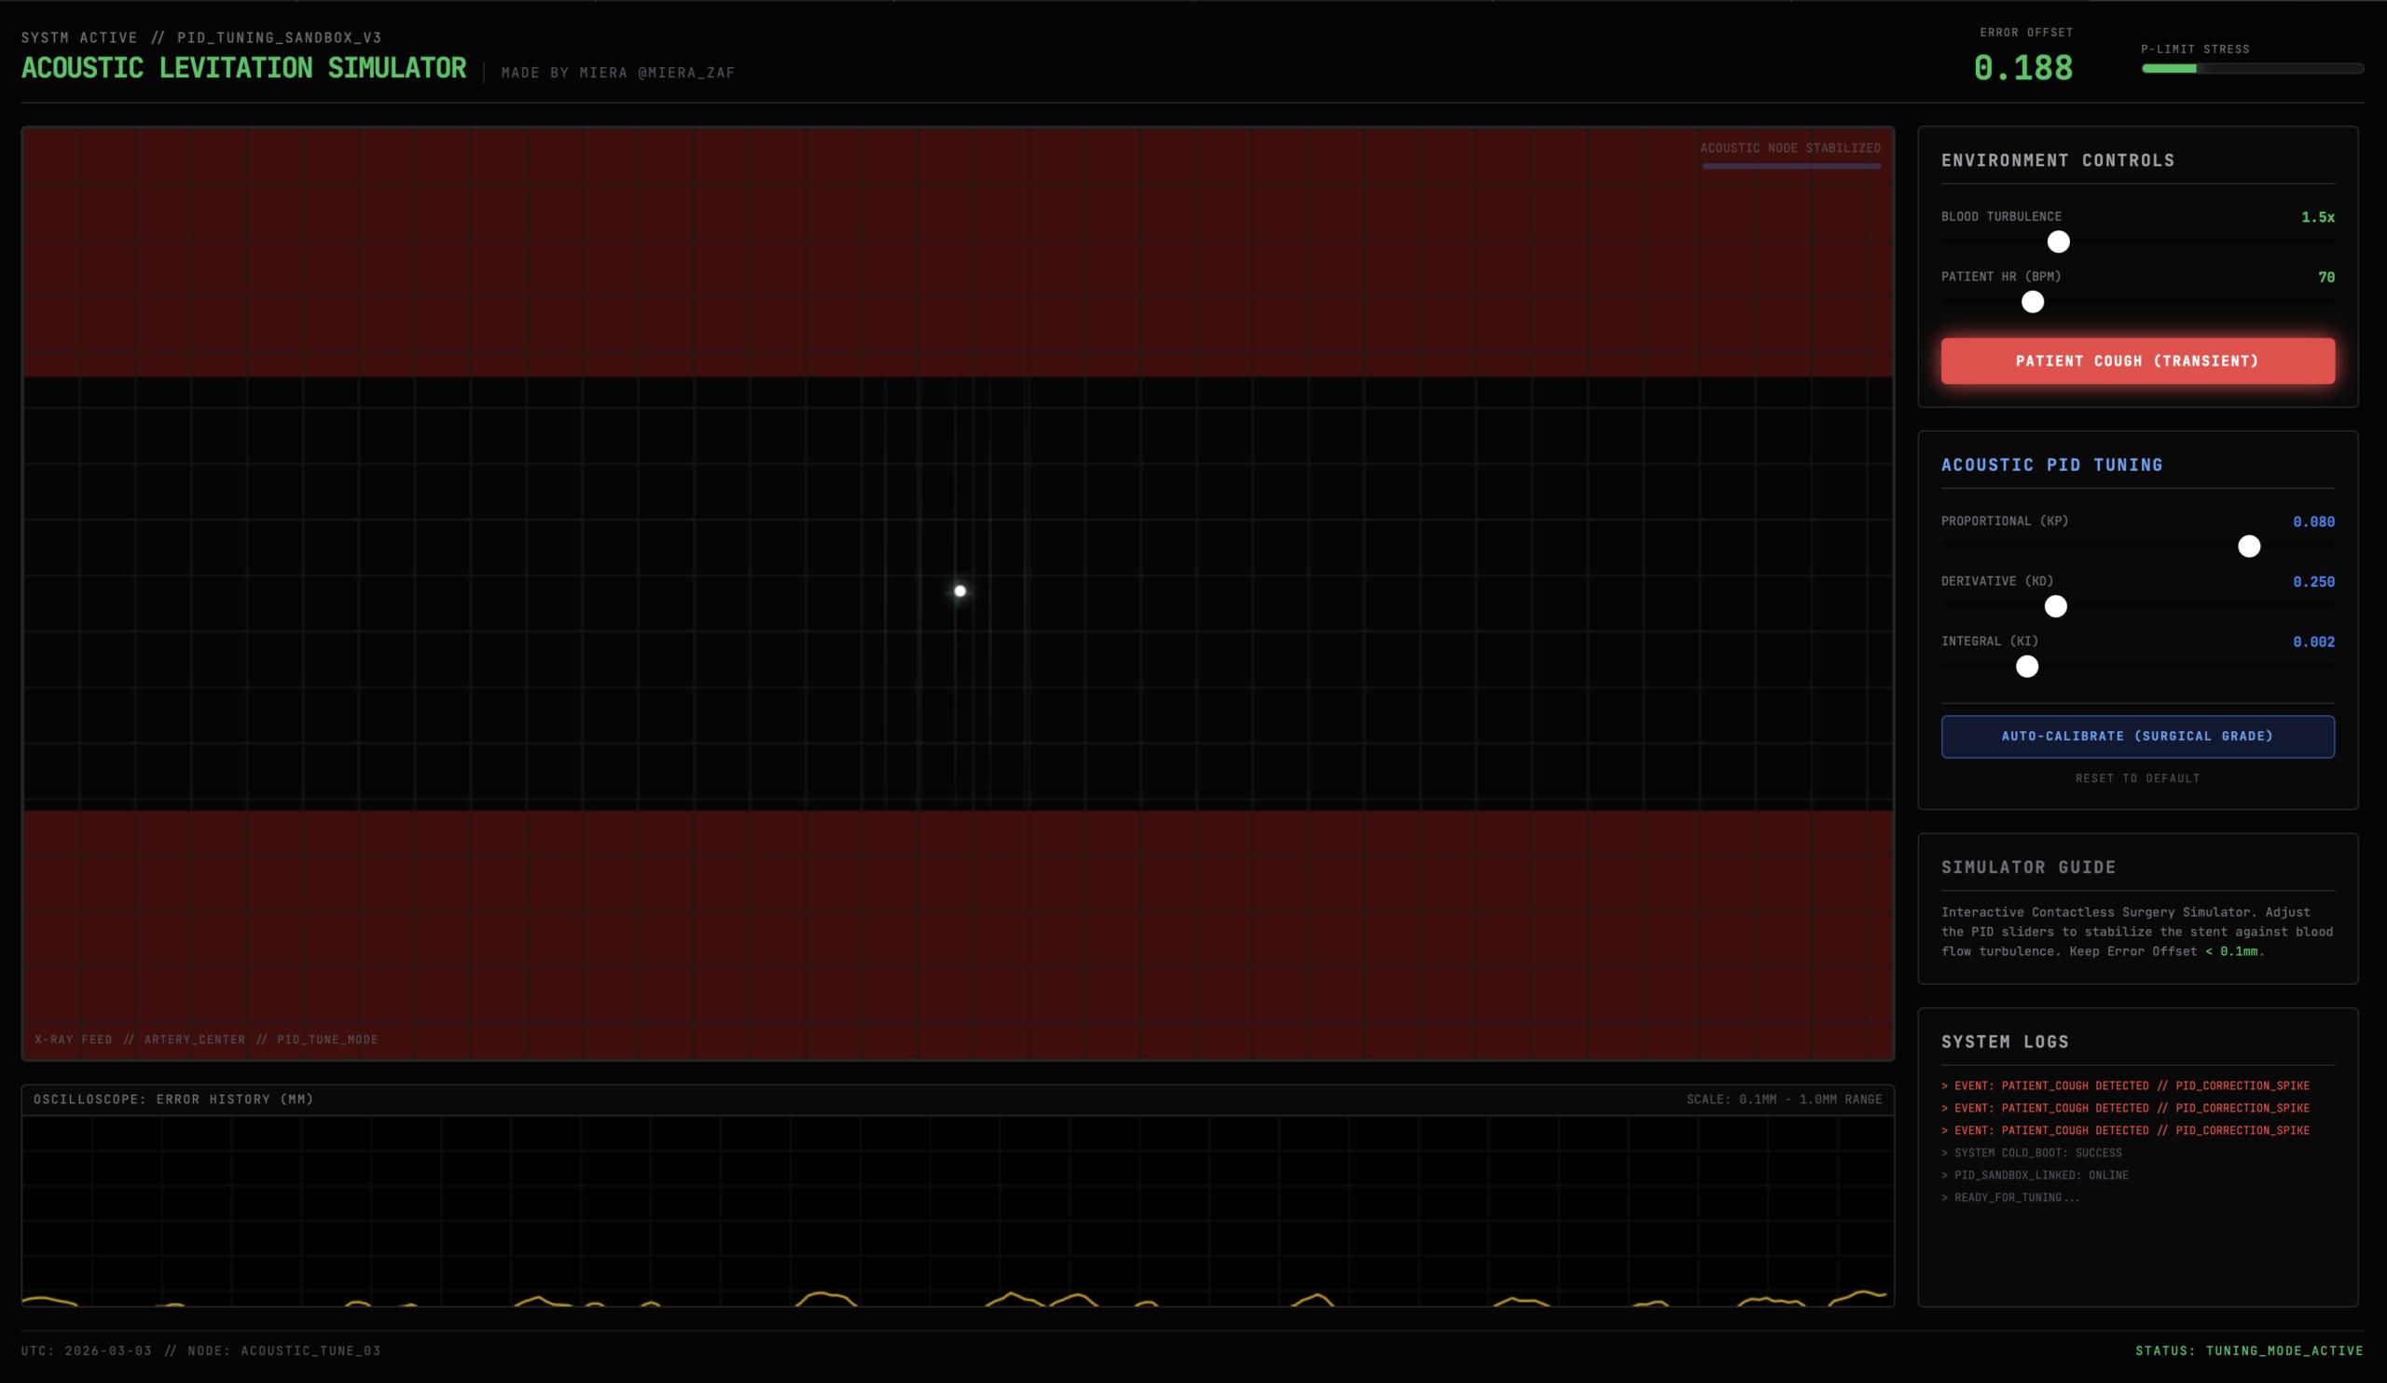Click the Proportional (KP) slider handle
The height and width of the screenshot is (1383, 2387).
2248,546
